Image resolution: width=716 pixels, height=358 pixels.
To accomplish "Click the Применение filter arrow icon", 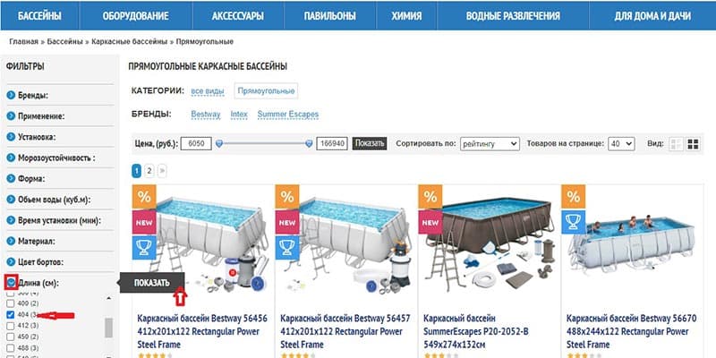I will 11,116.
